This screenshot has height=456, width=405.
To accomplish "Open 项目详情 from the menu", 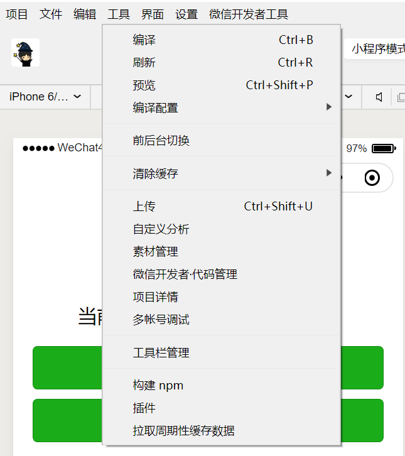I will (222, 297).
